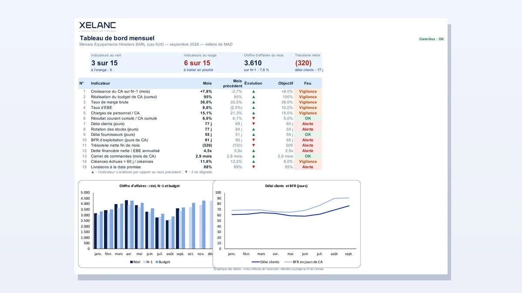
Task: Click the down arrow in BFR d'exploitation row
Action: pos(254,140)
